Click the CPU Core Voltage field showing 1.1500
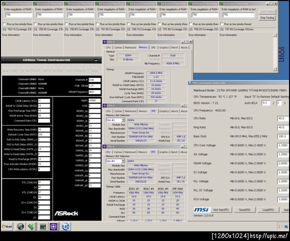The image size is (290, 241). pos(283,146)
